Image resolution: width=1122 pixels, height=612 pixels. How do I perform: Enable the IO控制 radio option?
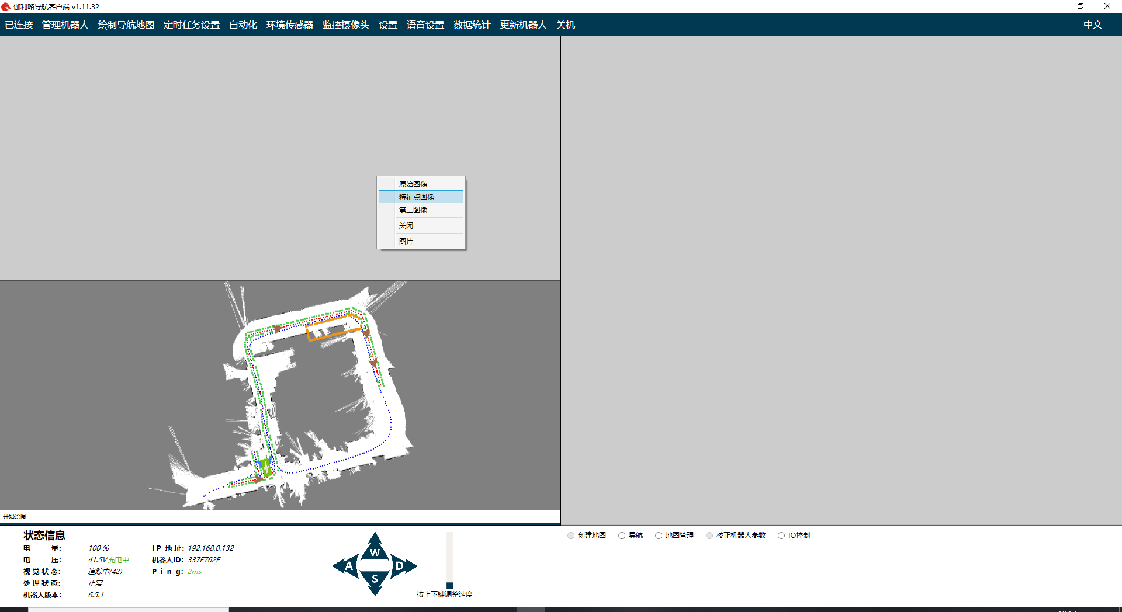[781, 535]
